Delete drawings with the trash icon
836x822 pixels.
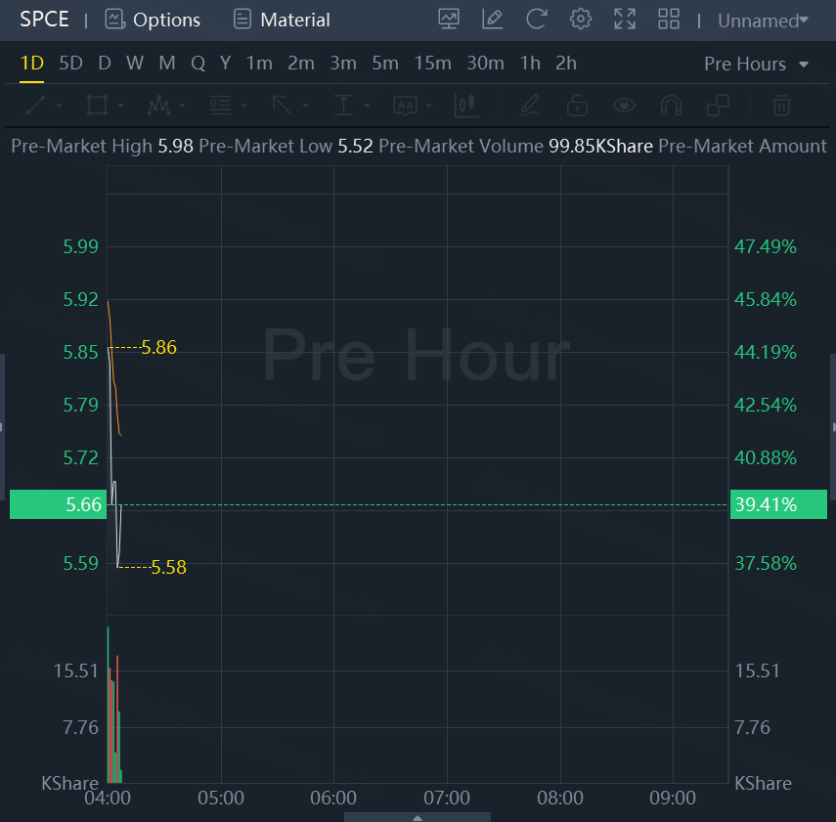781,105
